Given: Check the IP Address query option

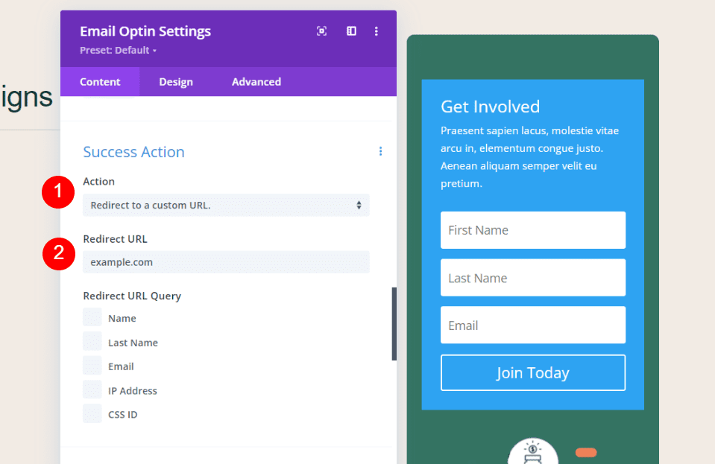Looking at the screenshot, I should (92, 390).
